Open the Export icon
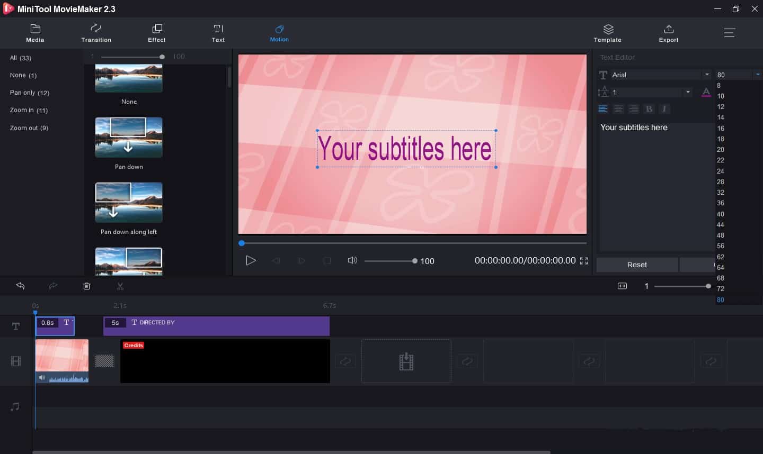Screen dimensions: 763x454 668,33
